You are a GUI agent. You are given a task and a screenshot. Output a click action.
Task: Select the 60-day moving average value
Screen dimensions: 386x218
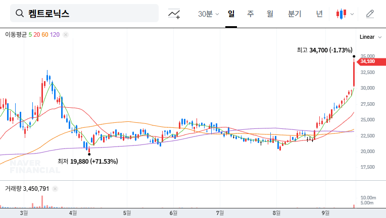(x=45, y=35)
